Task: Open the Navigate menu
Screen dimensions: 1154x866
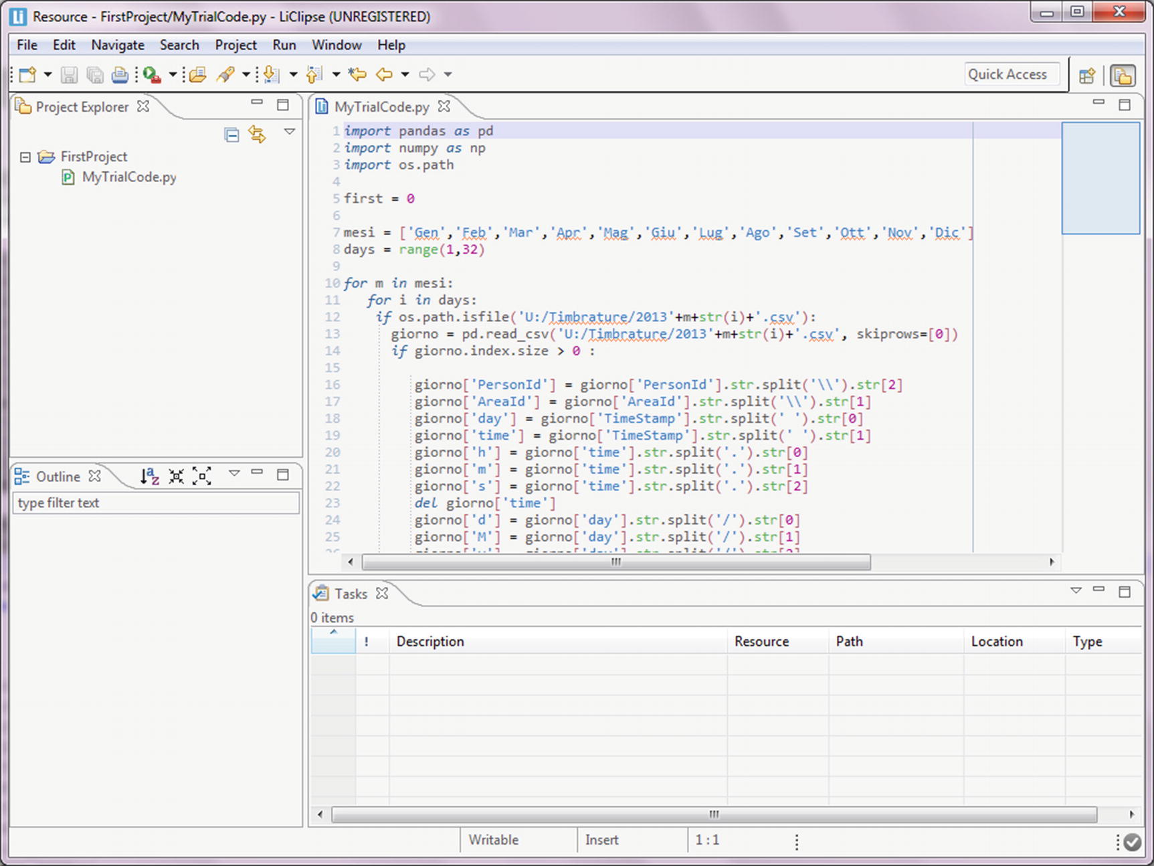Action: [118, 45]
